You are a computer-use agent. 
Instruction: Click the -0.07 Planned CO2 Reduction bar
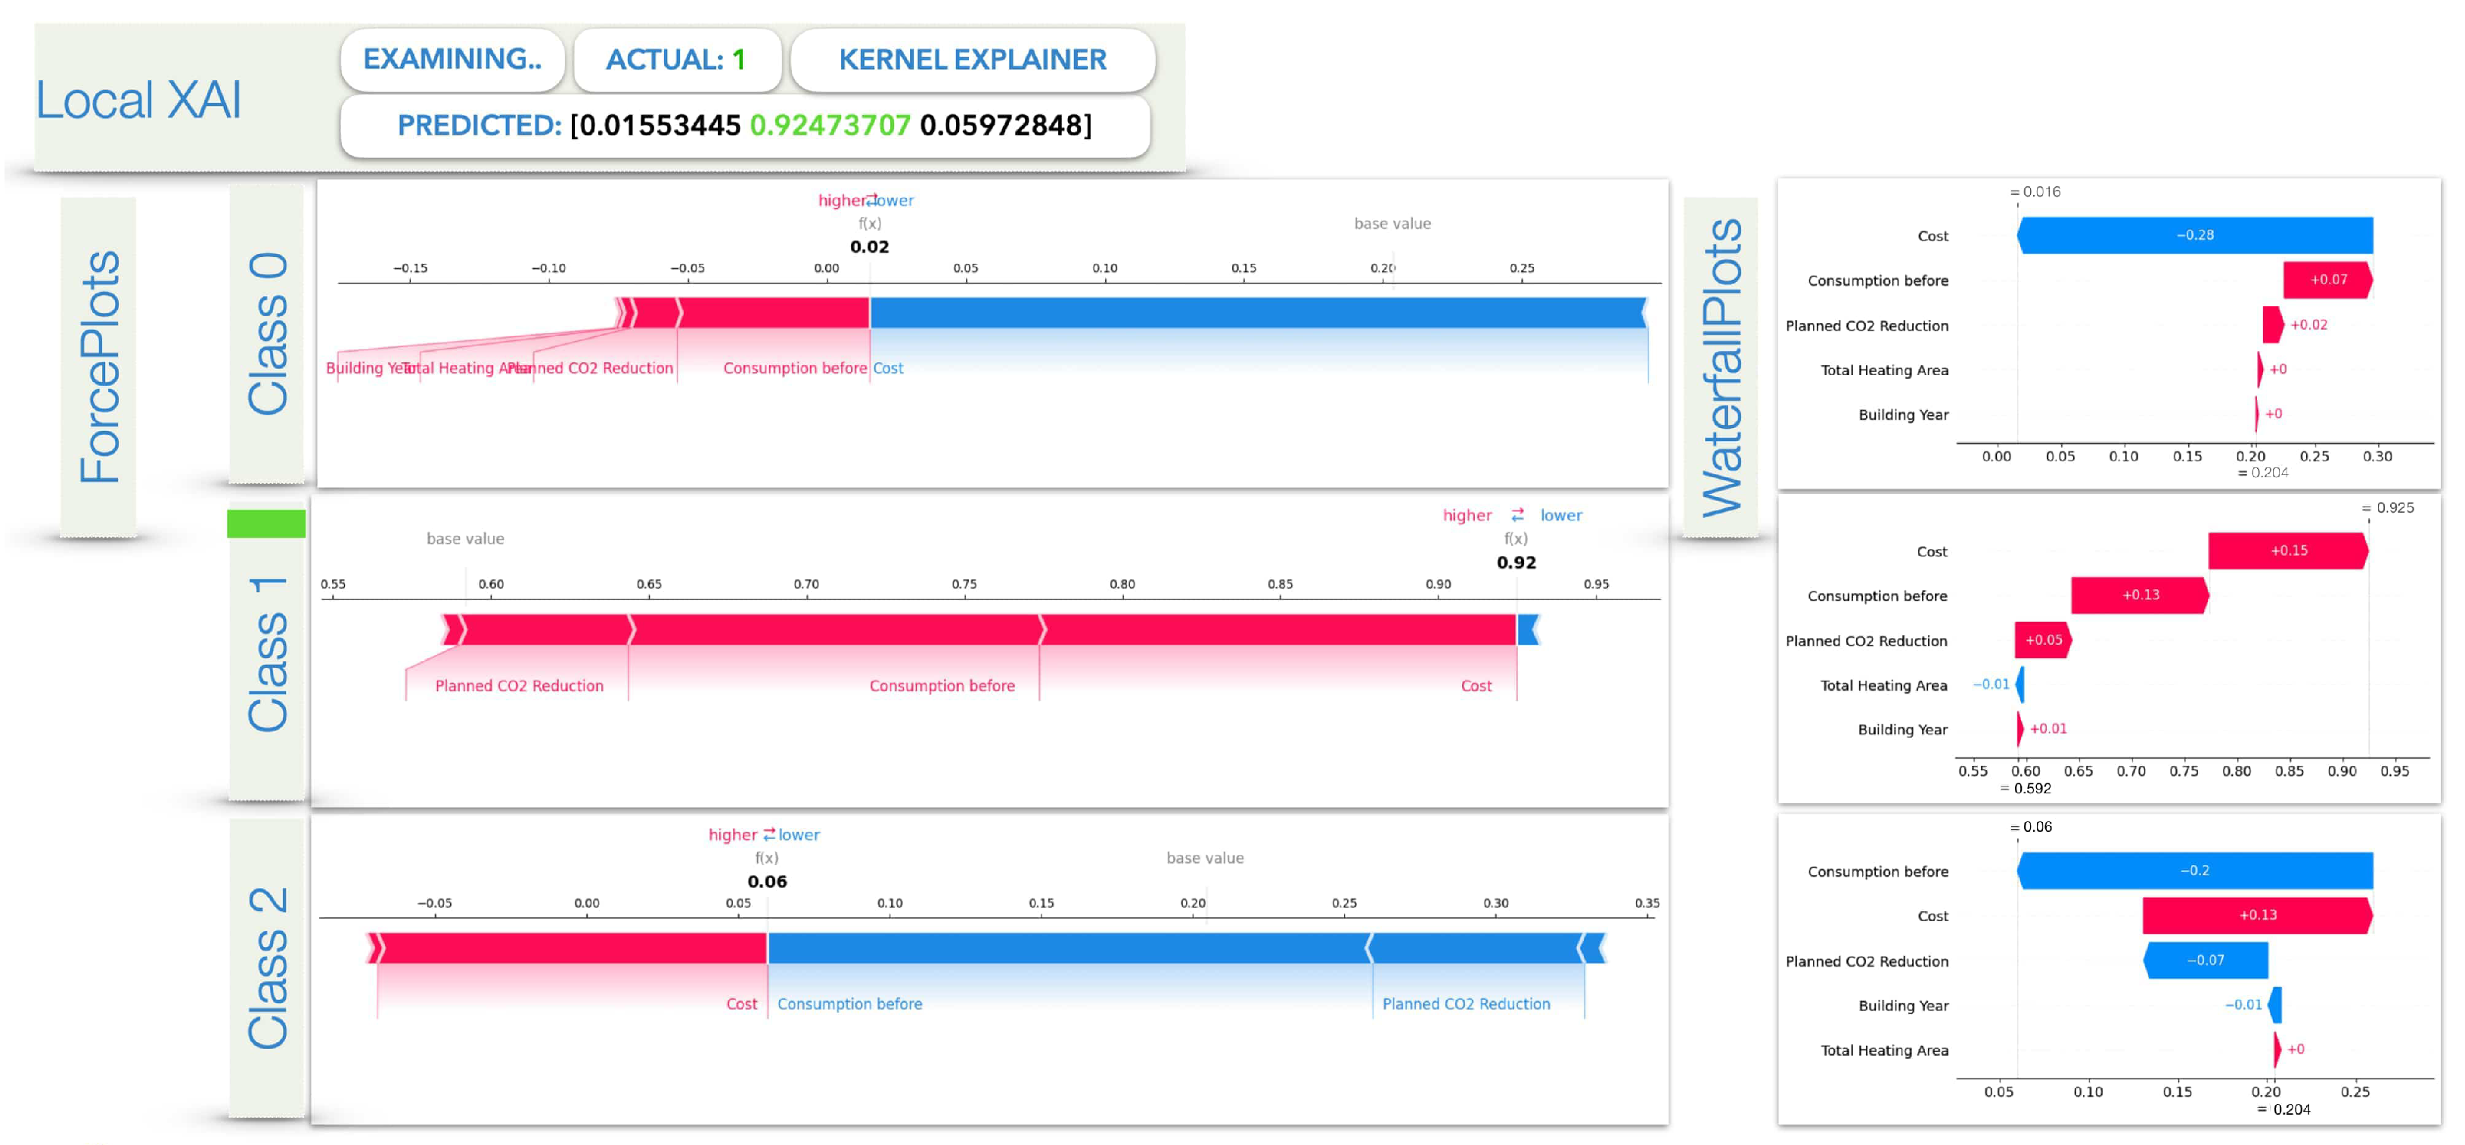2205,960
